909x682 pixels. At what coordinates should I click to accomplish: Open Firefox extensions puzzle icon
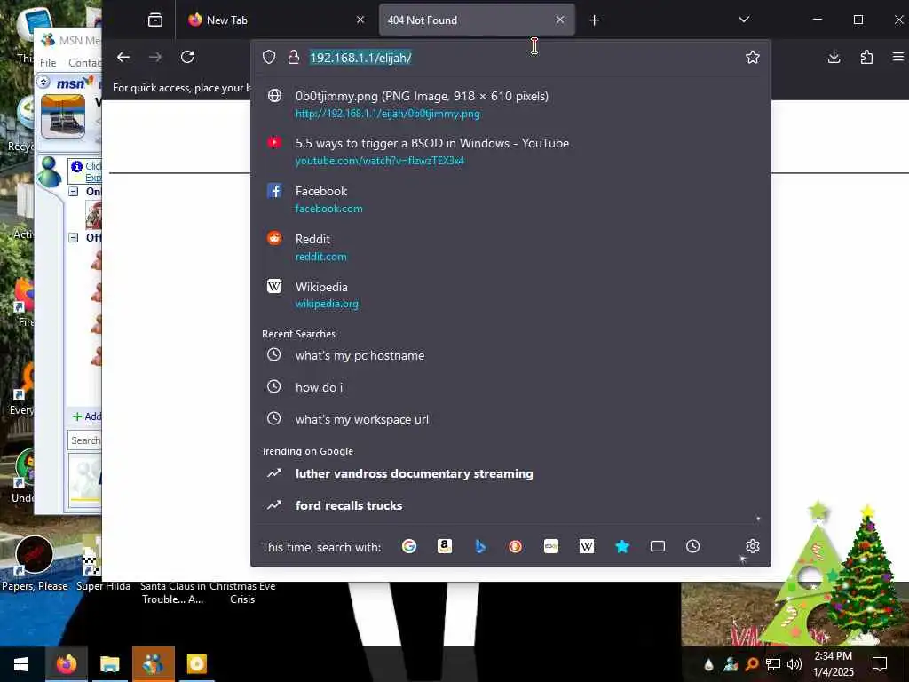866,57
